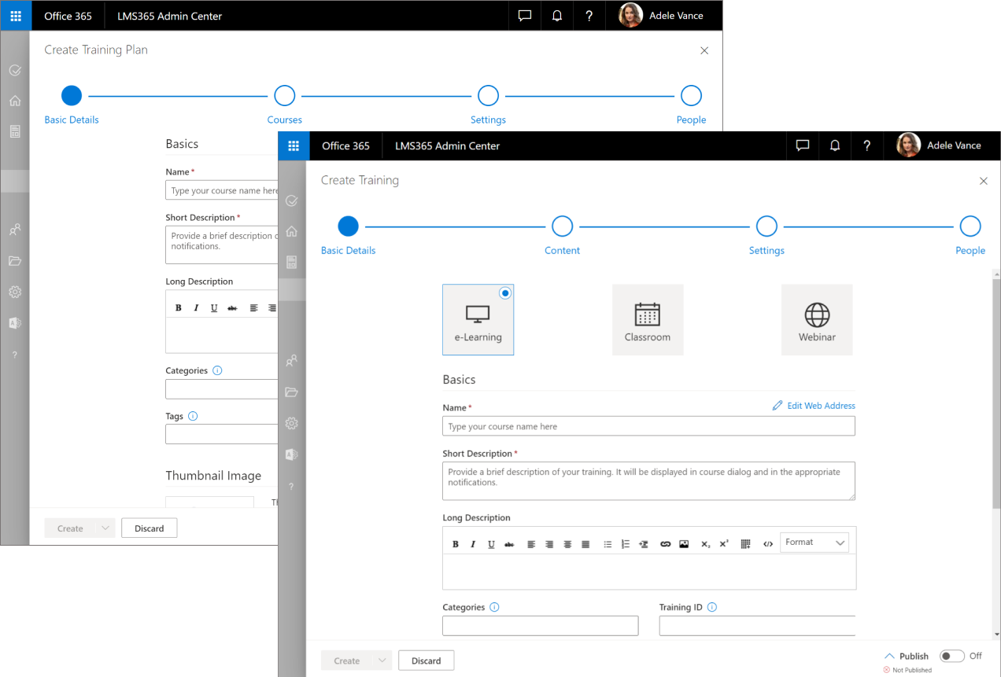This screenshot has height=677, width=1001.
Task: Select the e-Learning training type
Action: pyautogui.click(x=478, y=320)
